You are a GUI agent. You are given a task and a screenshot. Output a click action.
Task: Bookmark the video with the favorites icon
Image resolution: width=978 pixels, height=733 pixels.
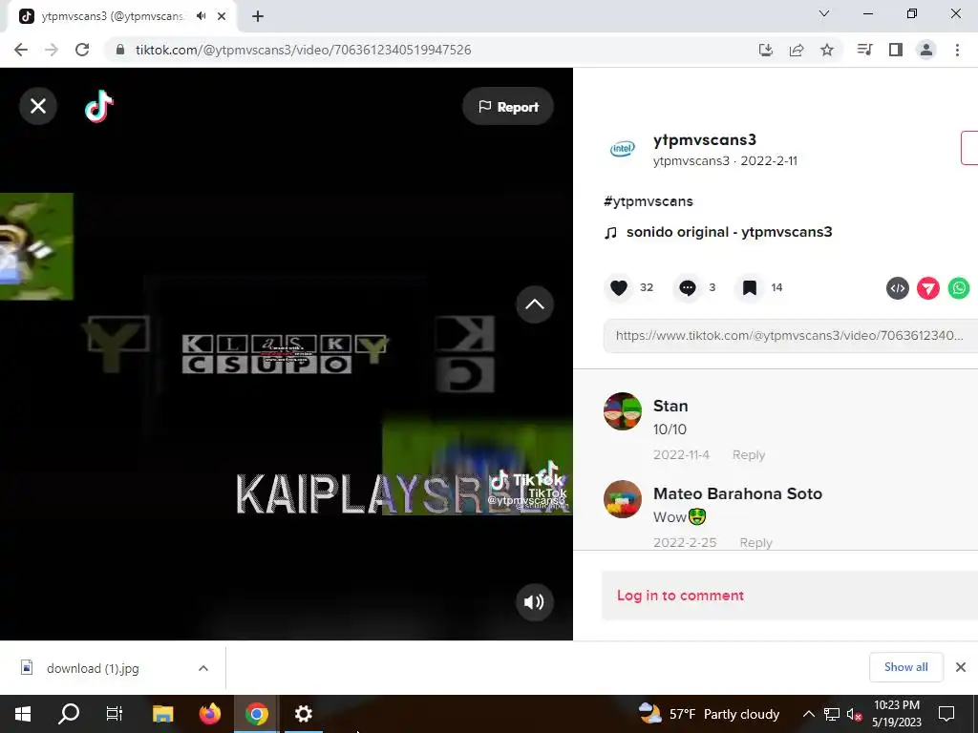[x=750, y=288]
